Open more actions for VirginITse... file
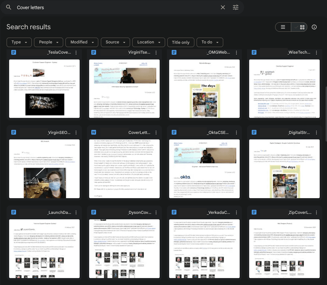 [156, 53]
